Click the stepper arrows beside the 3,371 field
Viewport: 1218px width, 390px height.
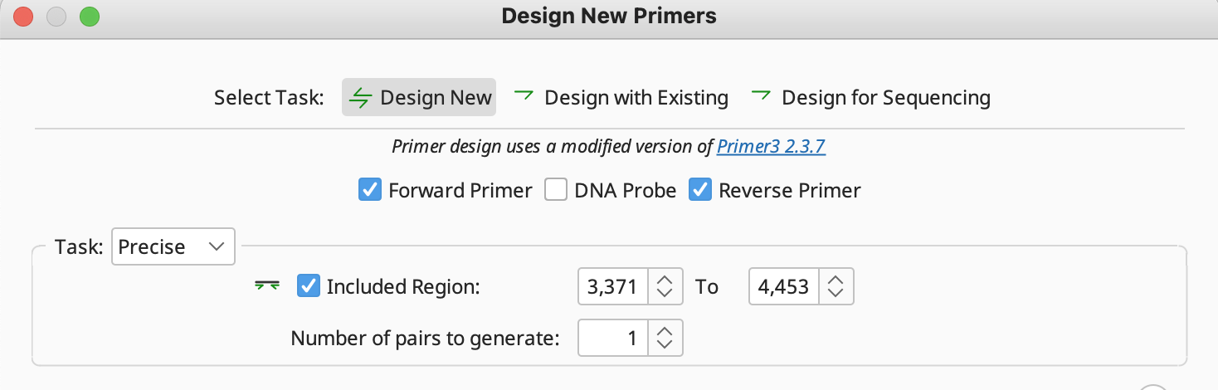[665, 287]
